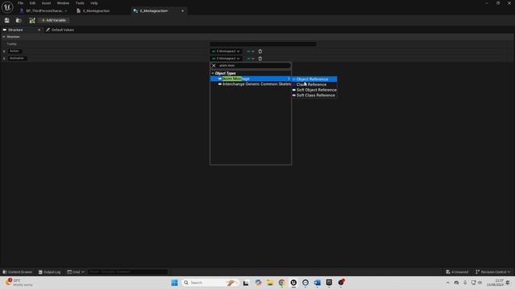Image resolution: width=515 pixels, height=289 pixels.
Task: Open the Animation variable type dropdown
Action: click(x=226, y=59)
